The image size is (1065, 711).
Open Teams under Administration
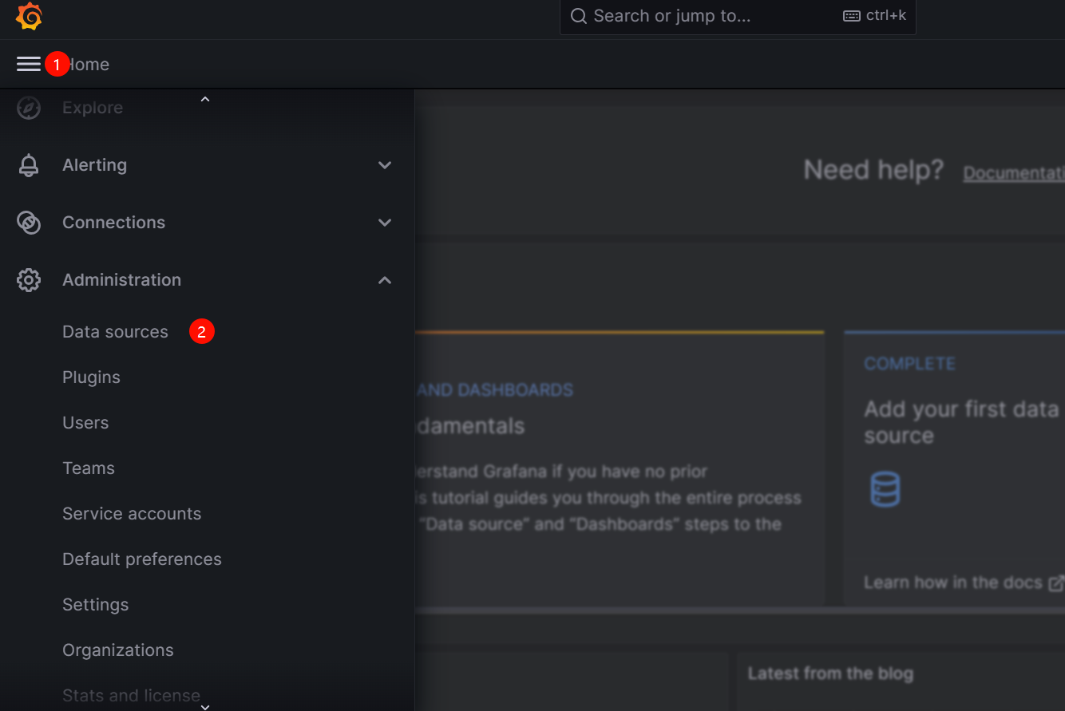pos(89,468)
